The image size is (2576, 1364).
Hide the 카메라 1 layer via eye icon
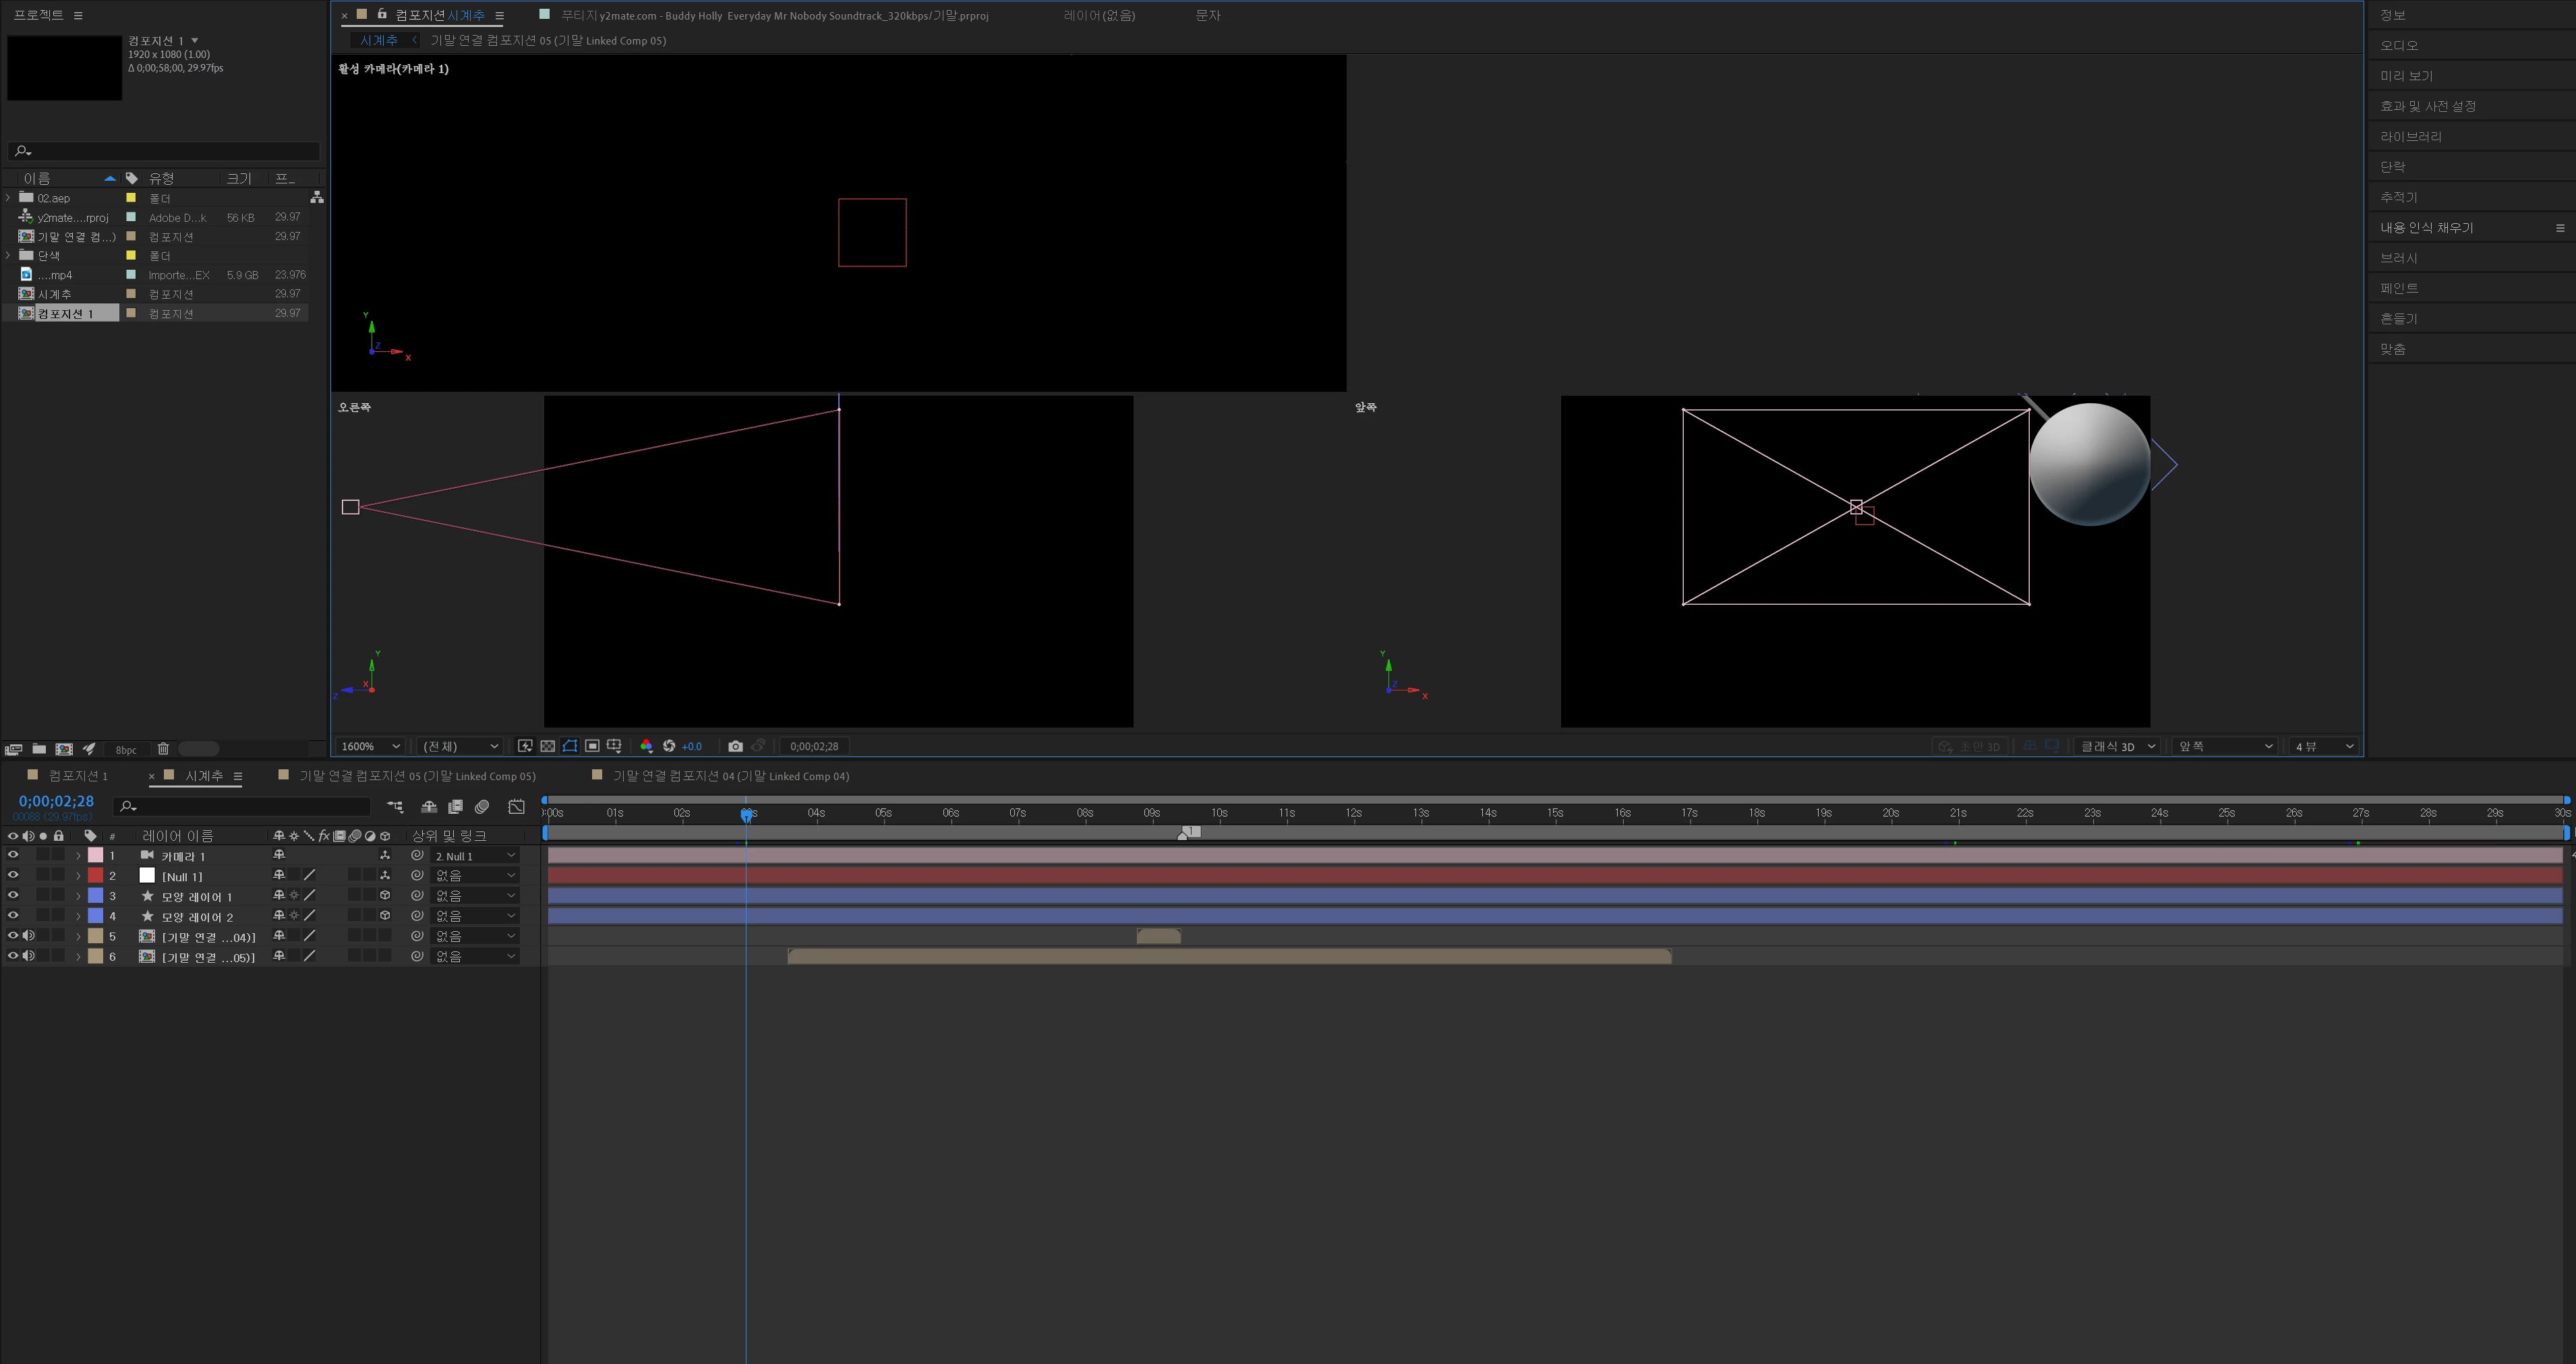[x=13, y=855]
